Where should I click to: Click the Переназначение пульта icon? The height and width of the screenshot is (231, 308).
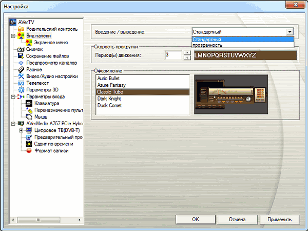29,110
